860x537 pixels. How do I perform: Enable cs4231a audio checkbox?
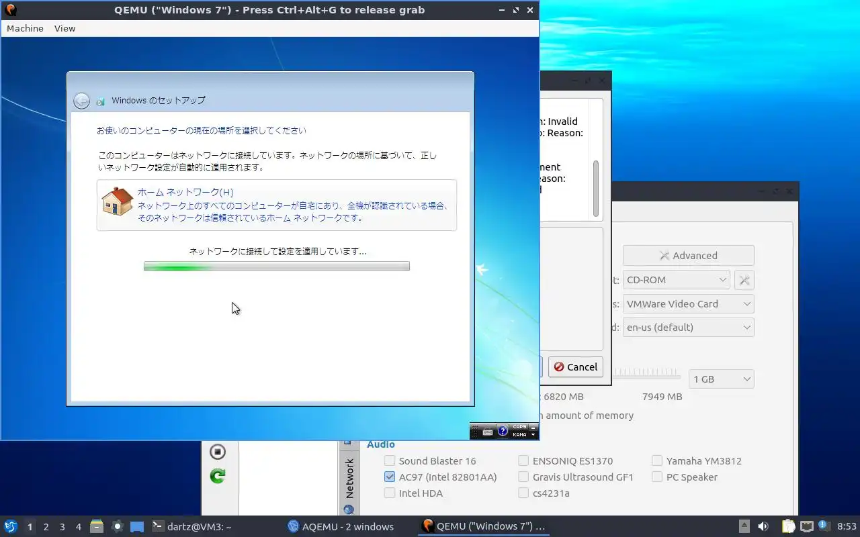point(523,493)
